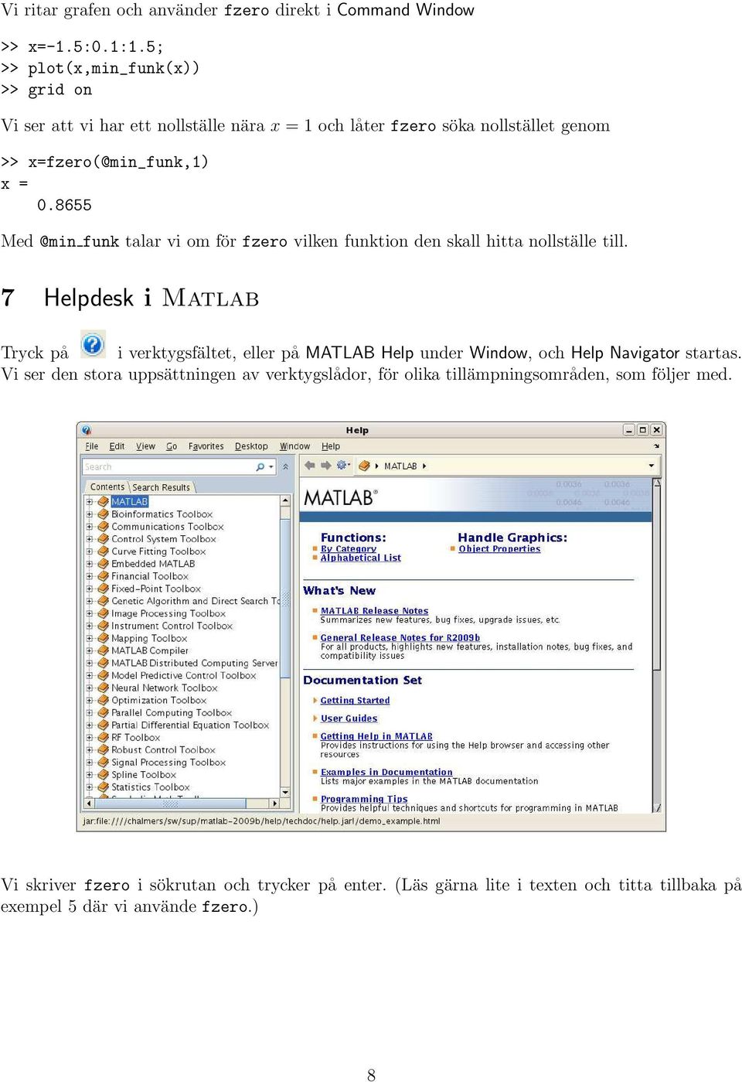Open the Object Properties link
Screen dimensions: 742x1082
pyautogui.click(x=499, y=548)
